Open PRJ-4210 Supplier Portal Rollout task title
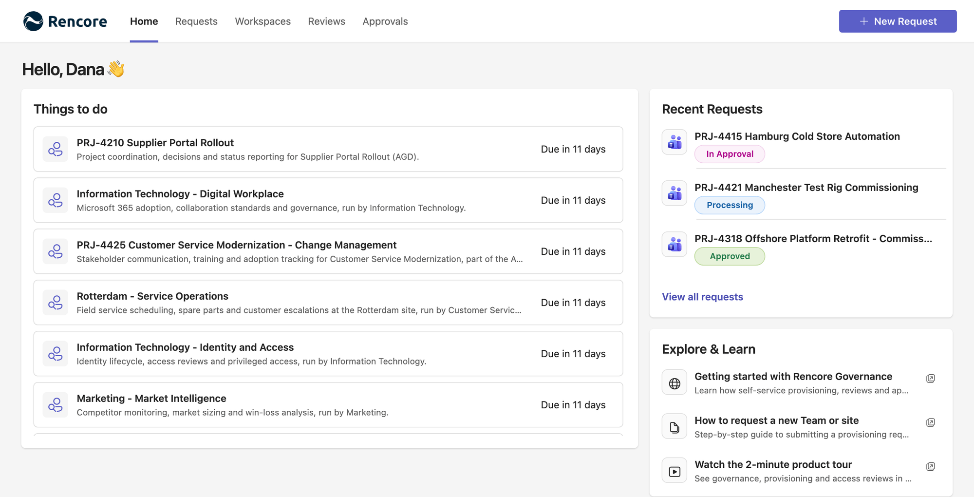This screenshot has height=497, width=974. click(x=155, y=143)
